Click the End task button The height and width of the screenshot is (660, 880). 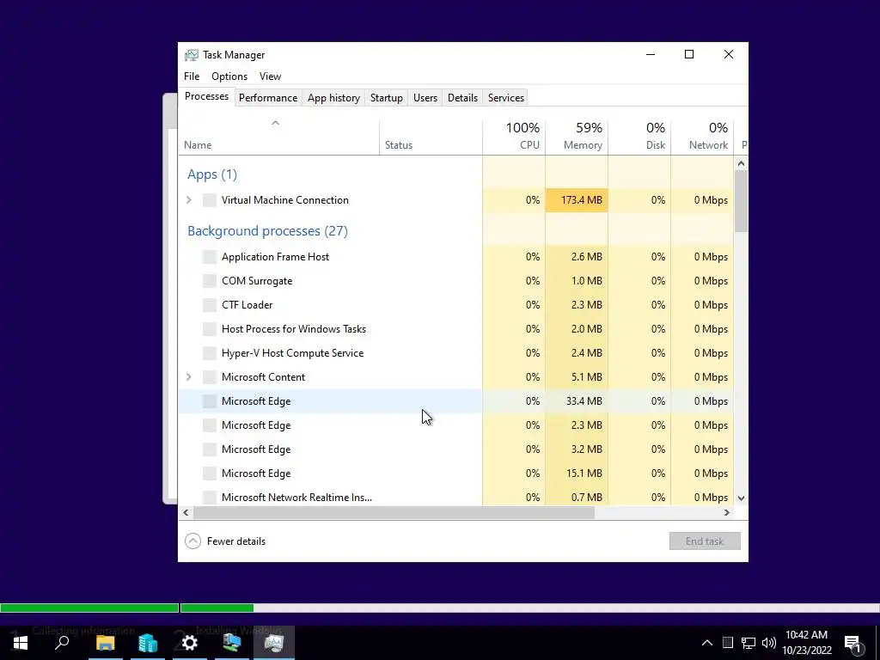(705, 541)
